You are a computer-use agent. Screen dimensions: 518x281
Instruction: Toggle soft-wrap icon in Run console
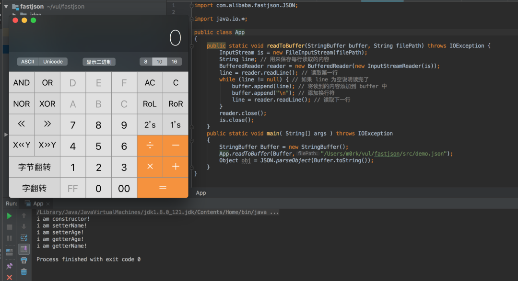tap(24, 238)
